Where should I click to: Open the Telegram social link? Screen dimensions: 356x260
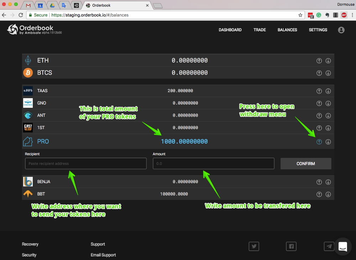point(329,246)
